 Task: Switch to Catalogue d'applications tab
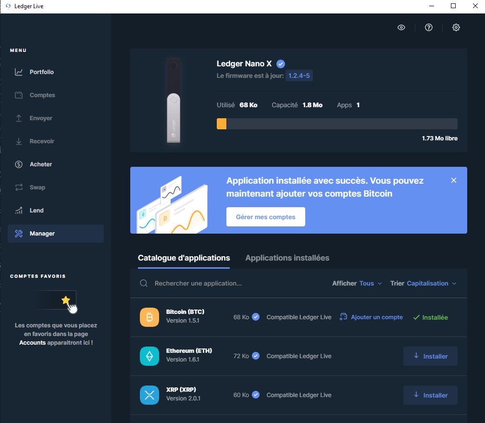tap(184, 258)
